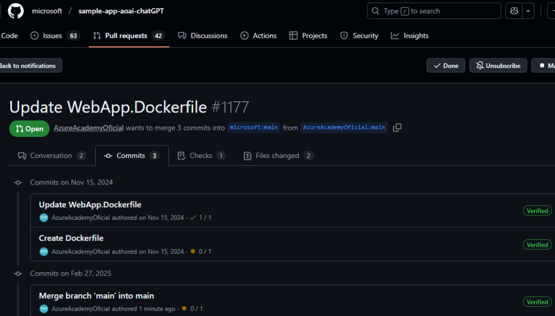Viewport: 555px width, 316px height.
Task: Open the Conversation tab
Action: click(51, 156)
